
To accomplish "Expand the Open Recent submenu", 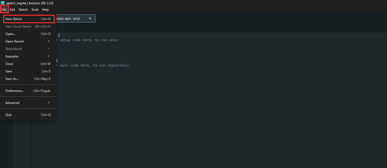I will (x=28, y=41).
